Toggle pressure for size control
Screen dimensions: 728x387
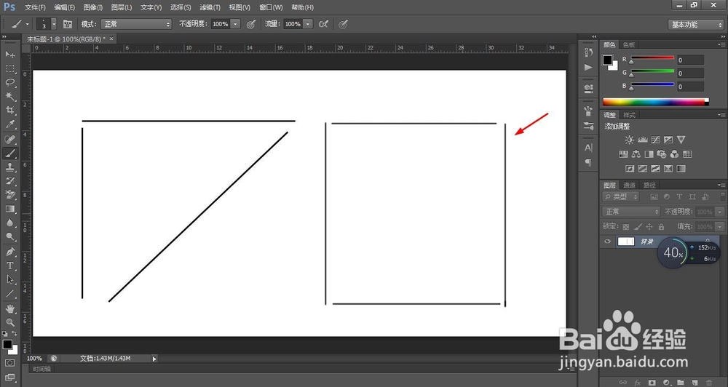(x=343, y=24)
